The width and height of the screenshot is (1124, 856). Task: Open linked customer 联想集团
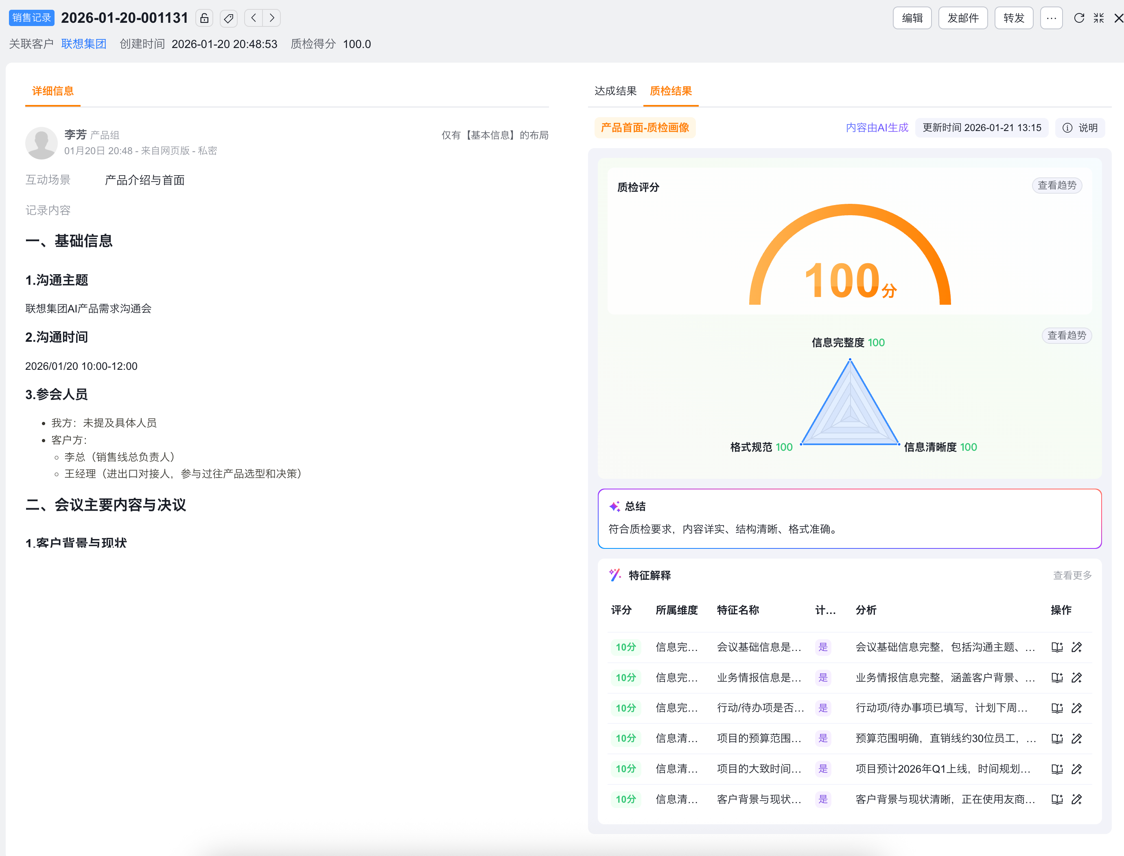83,44
